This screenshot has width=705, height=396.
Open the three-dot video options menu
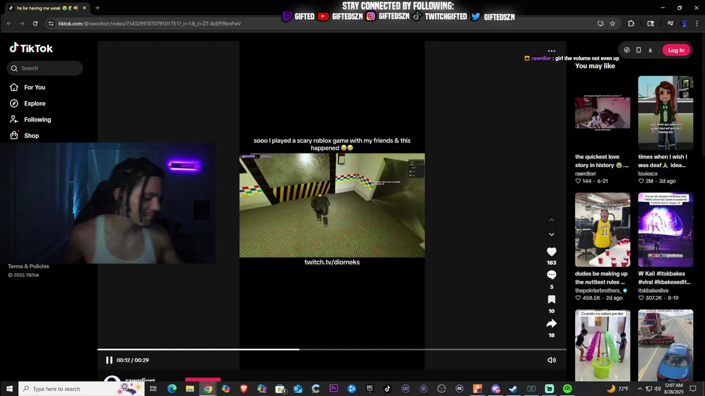[x=551, y=51]
